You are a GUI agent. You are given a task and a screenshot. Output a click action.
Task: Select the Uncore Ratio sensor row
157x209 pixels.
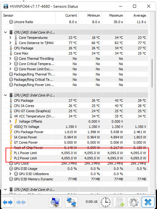tap(75, 22)
